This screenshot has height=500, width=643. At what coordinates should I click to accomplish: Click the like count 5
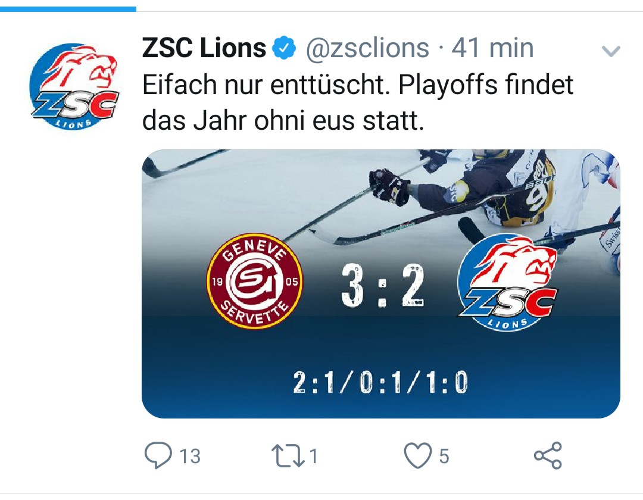point(444,457)
